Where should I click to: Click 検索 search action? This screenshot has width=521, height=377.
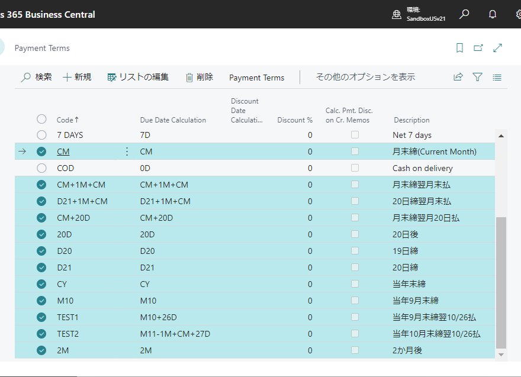coord(37,77)
